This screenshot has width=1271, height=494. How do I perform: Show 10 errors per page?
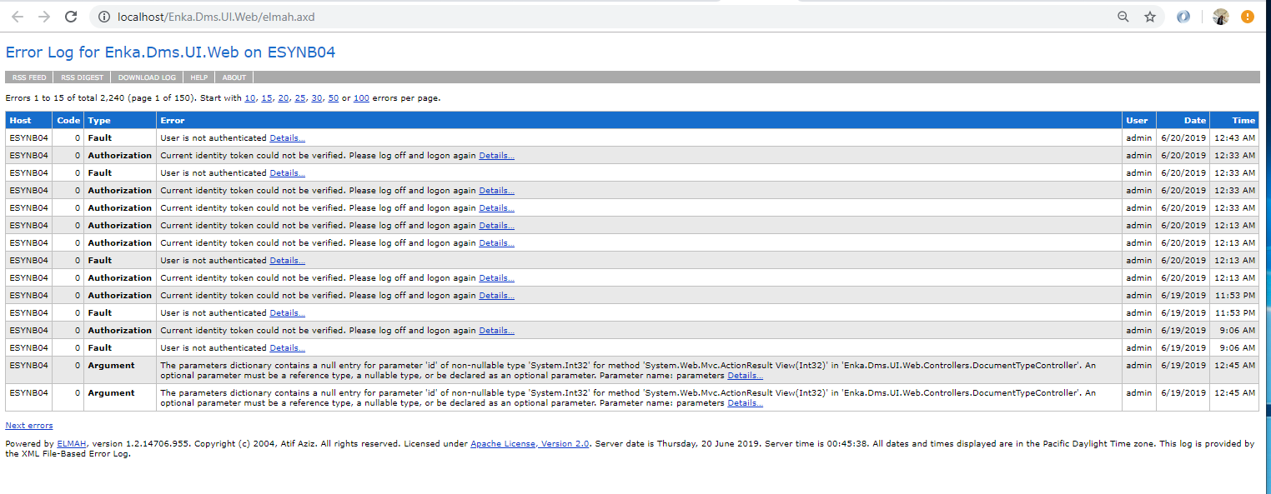[x=250, y=98]
